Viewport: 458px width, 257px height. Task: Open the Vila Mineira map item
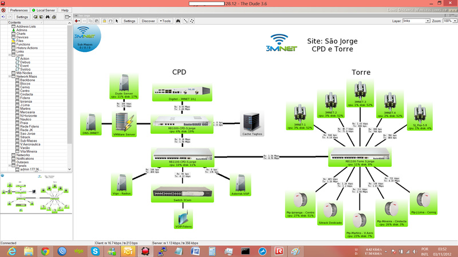click(28, 151)
